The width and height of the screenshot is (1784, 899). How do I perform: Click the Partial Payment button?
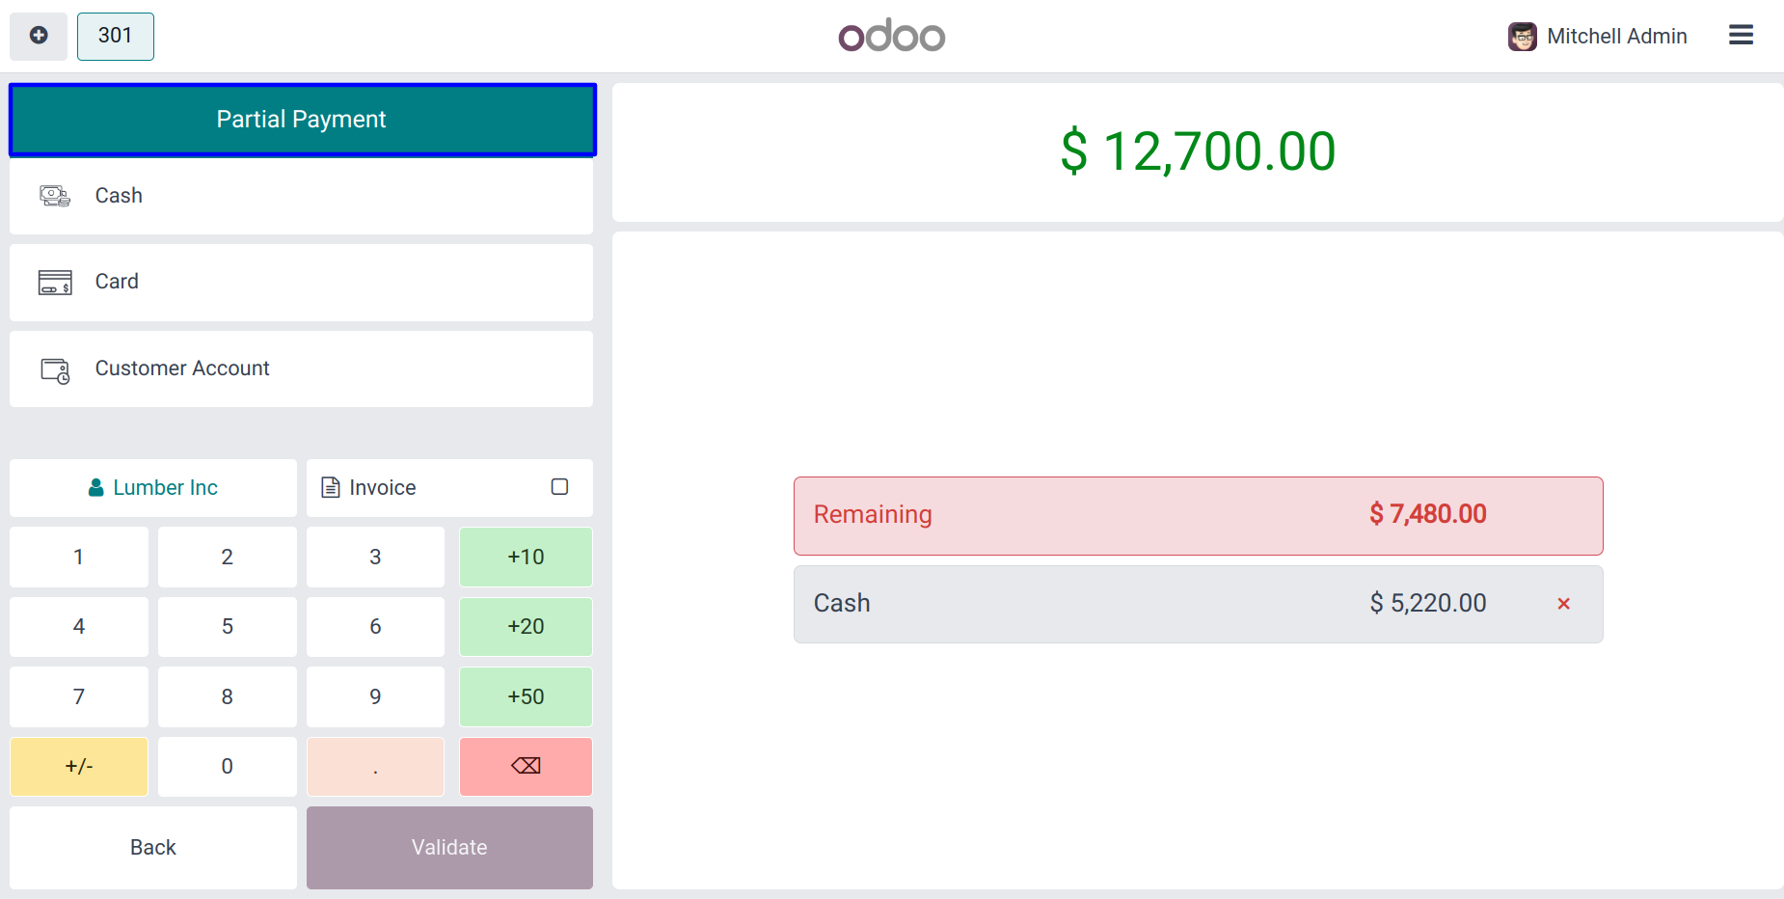coord(302,120)
